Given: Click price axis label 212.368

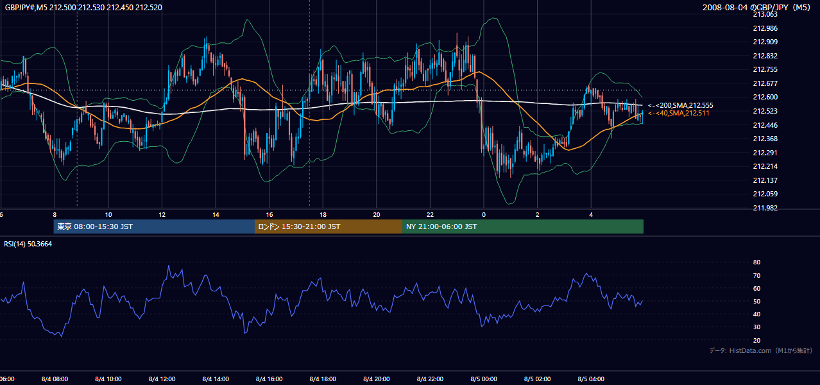Looking at the screenshot, I should coord(765,139).
